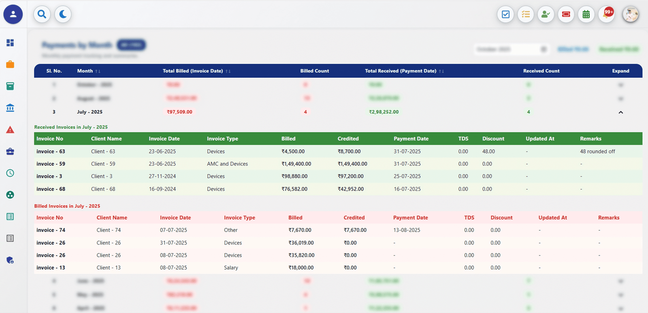Open notifications bell with 99+ badge
This screenshot has height=313, width=648.
pos(606,15)
